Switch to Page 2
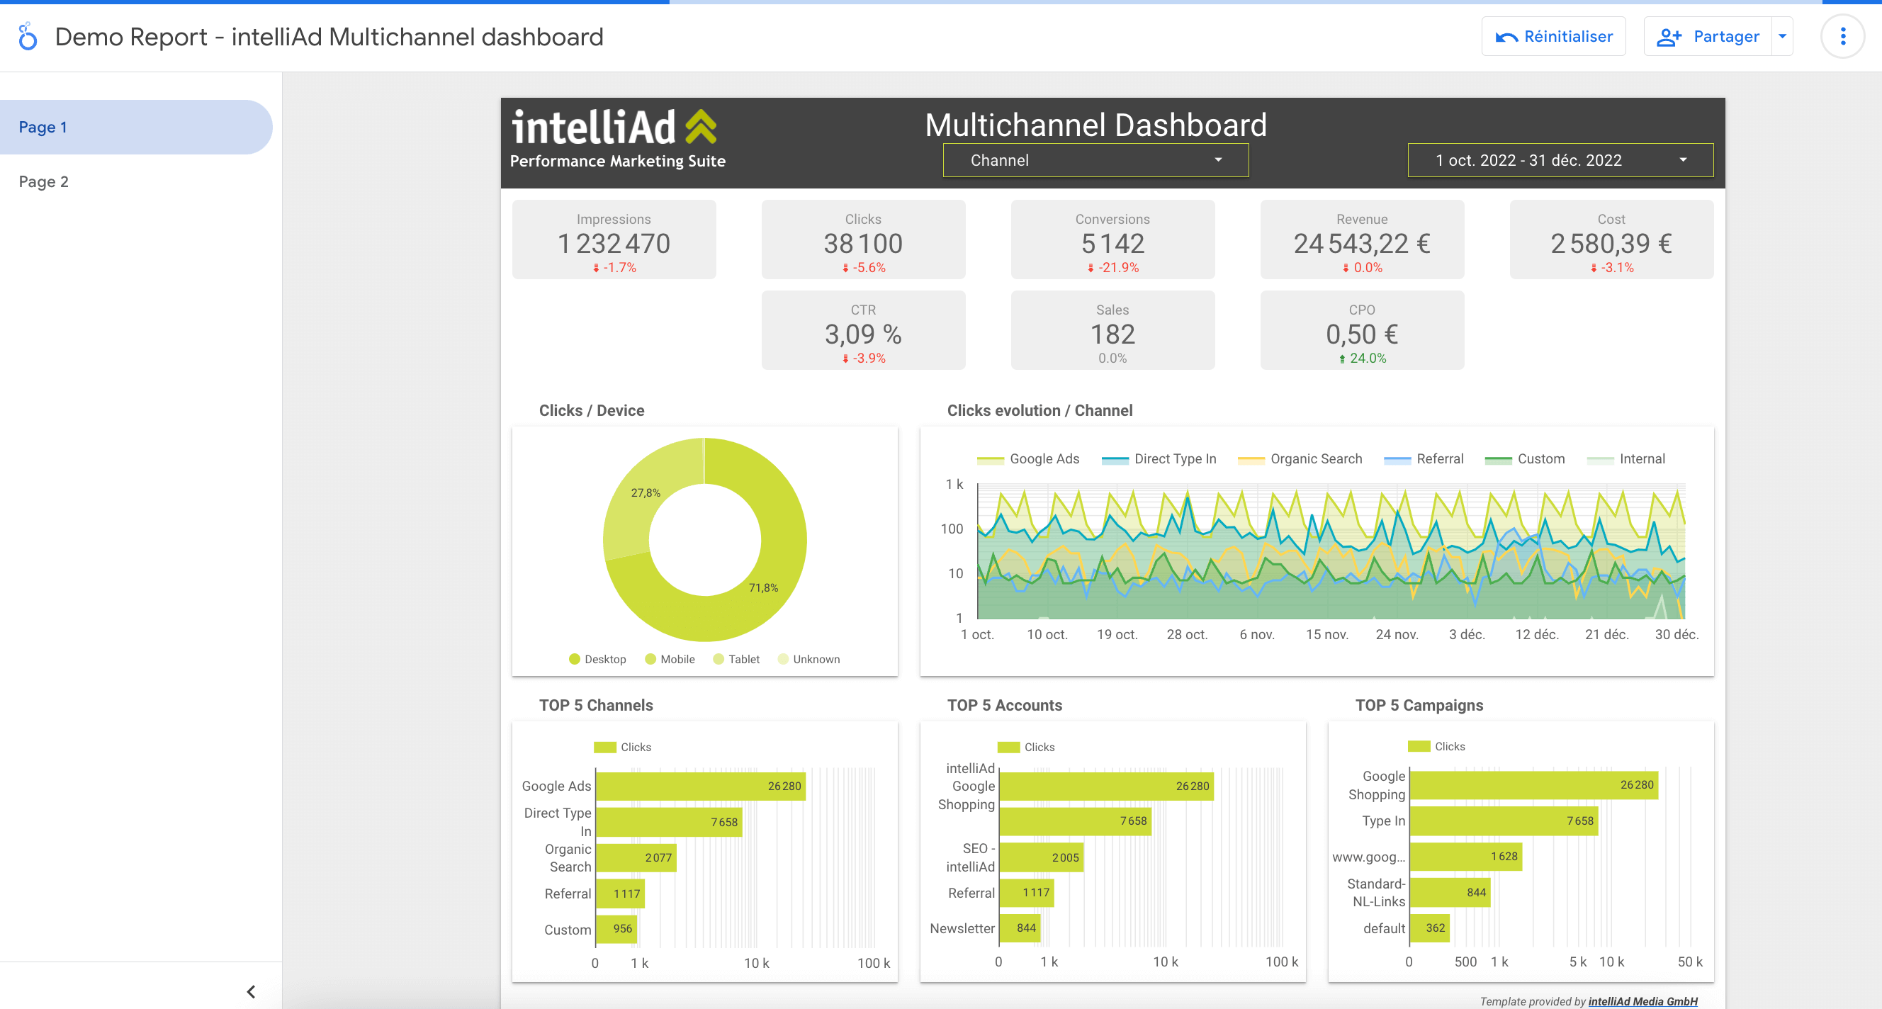The image size is (1882, 1009). pos(136,181)
